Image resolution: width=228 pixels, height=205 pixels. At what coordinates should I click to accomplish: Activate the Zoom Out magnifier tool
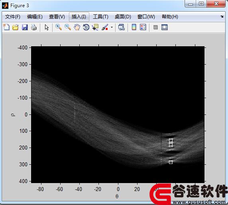pyautogui.click(x=68, y=27)
